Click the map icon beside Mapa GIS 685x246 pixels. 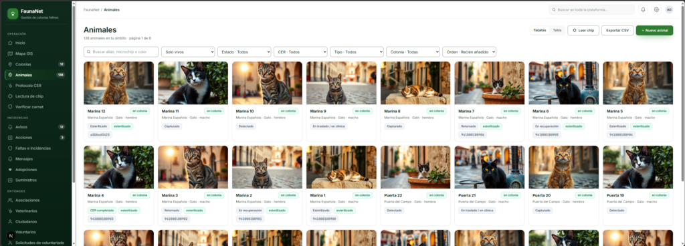pyautogui.click(x=11, y=53)
